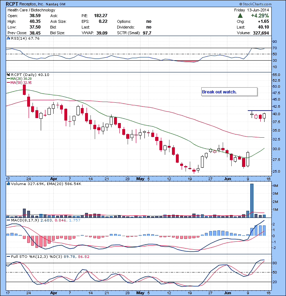Click the Open value 38.59
The image size is (286, 296).
(35, 16)
